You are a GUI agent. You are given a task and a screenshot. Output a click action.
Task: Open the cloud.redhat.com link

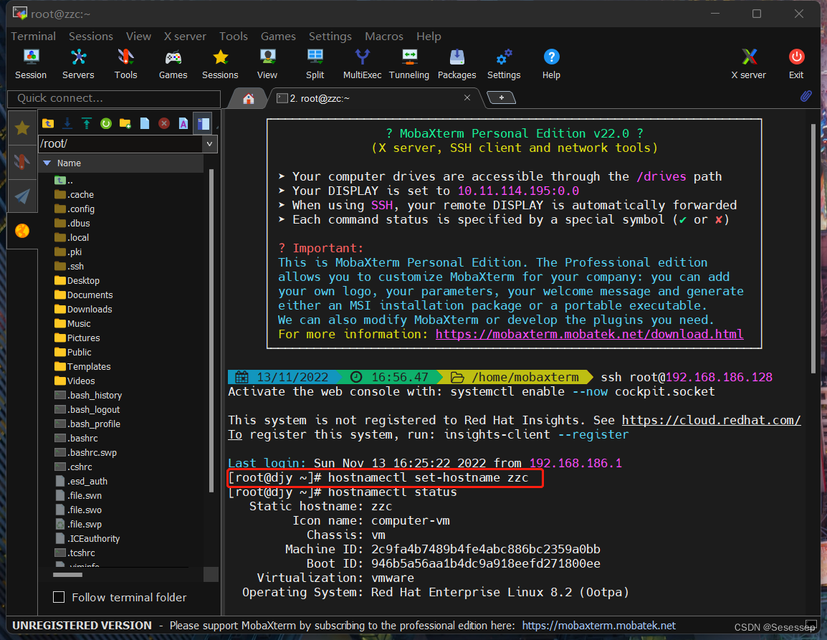[711, 420]
